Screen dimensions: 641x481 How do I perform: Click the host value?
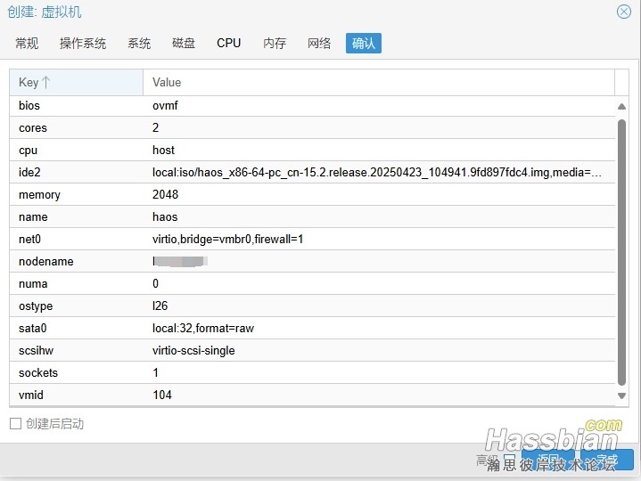pos(163,151)
